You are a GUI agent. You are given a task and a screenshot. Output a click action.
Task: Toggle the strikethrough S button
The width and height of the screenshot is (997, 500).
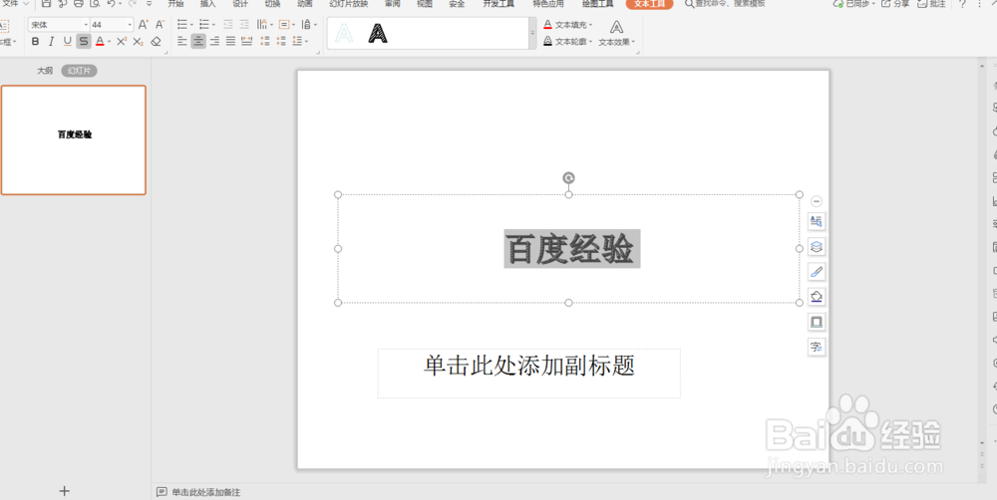[x=84, y=41]
